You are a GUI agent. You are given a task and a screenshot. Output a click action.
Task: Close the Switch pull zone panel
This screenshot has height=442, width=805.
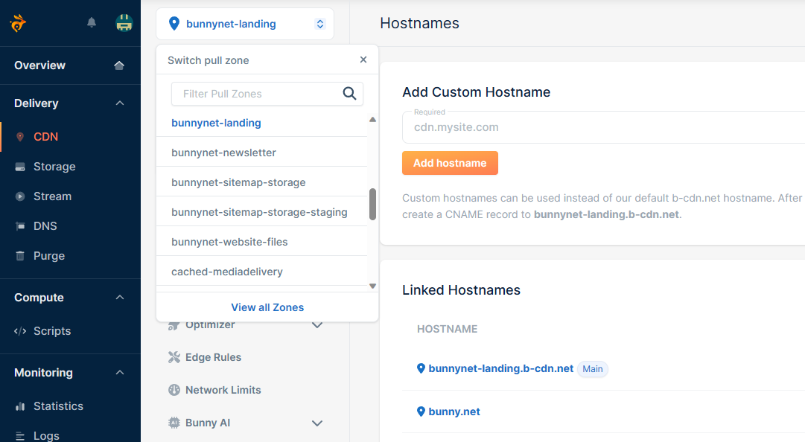coord(363,60)
